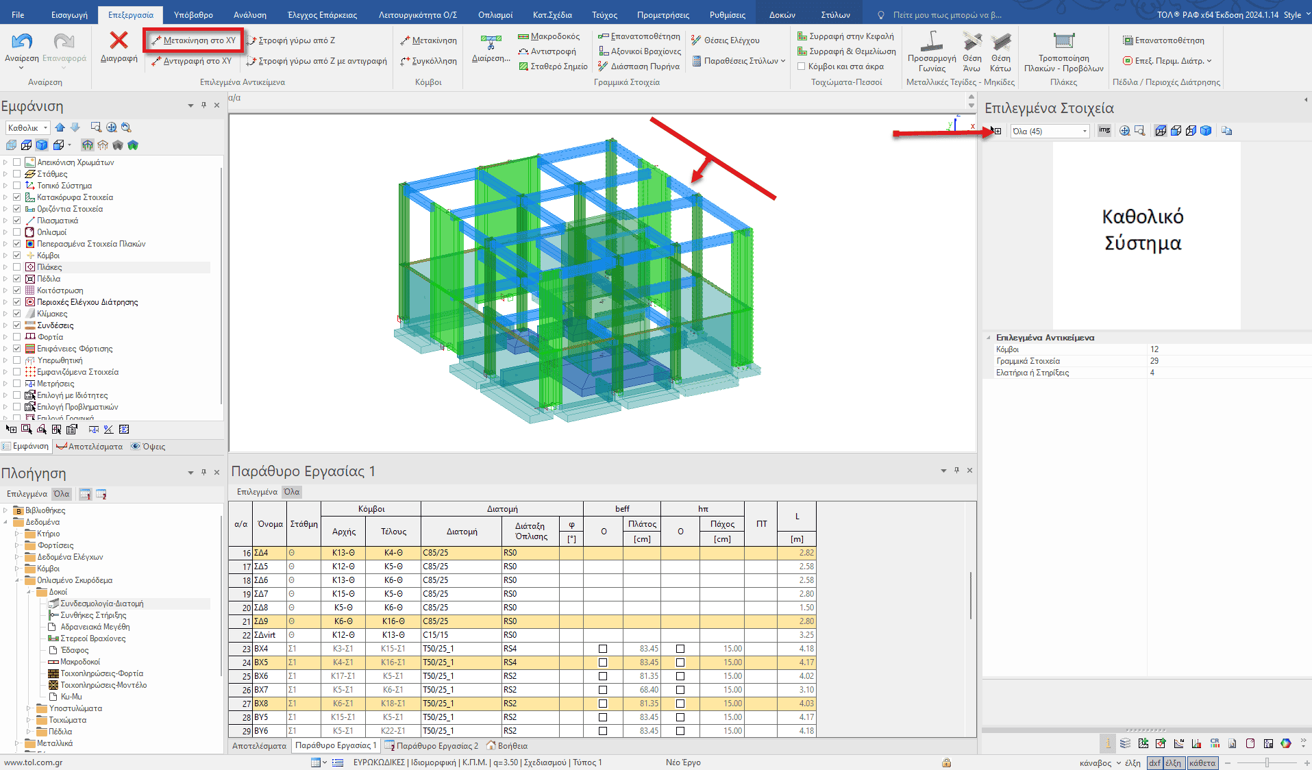This screenshot has height=770, width=1312.
Task: Click the Undo (Αναίρεση) icon
Action: (x=22, y=42)
